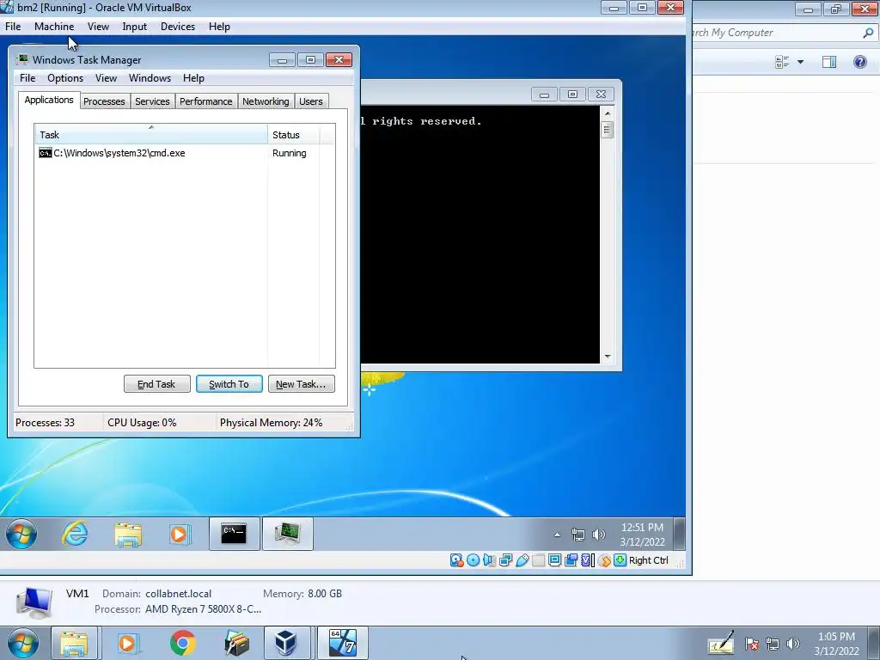
Task: Open host Start menu orb
Action: pos(22,643)
